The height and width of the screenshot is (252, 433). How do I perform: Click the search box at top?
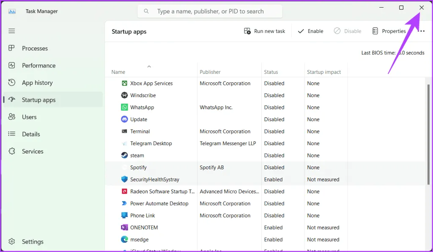210,11
